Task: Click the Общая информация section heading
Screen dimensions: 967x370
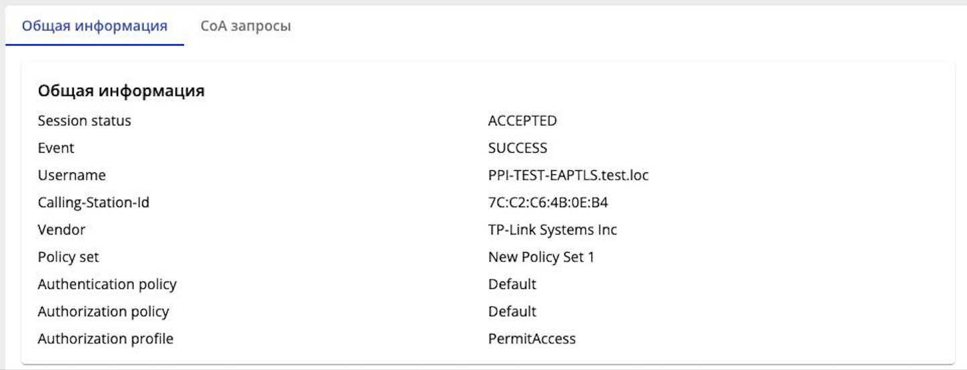Action: pos(121,91)
